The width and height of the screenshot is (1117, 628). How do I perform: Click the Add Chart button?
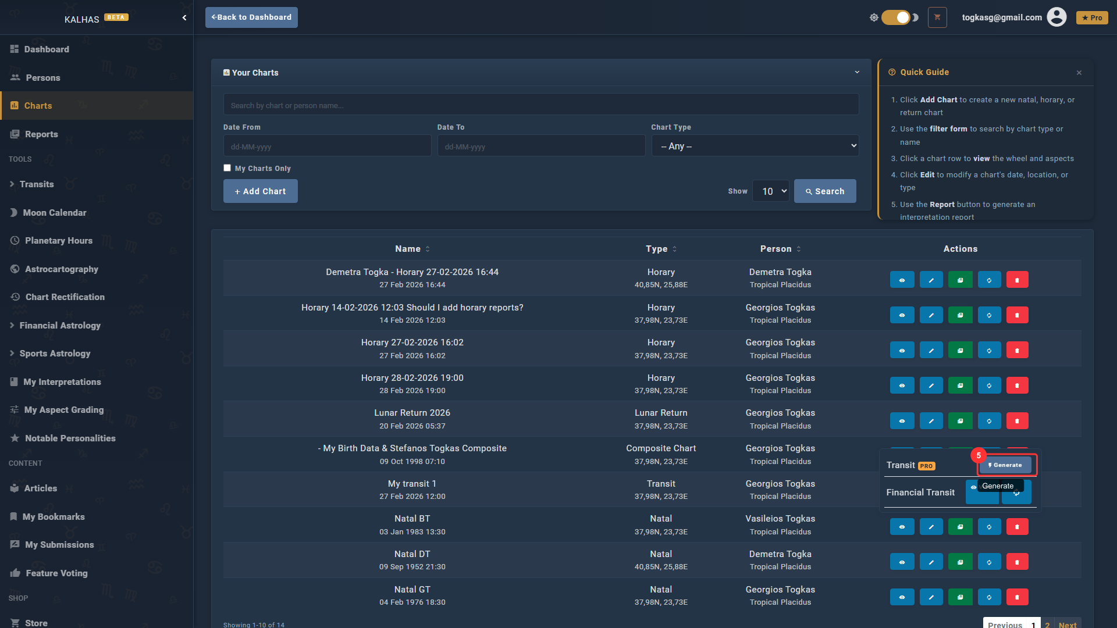(260, 191)
